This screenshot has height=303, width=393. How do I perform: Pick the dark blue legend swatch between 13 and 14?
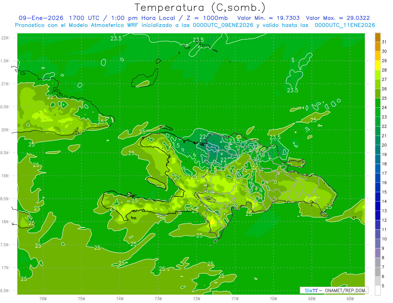tap(378, 206)
